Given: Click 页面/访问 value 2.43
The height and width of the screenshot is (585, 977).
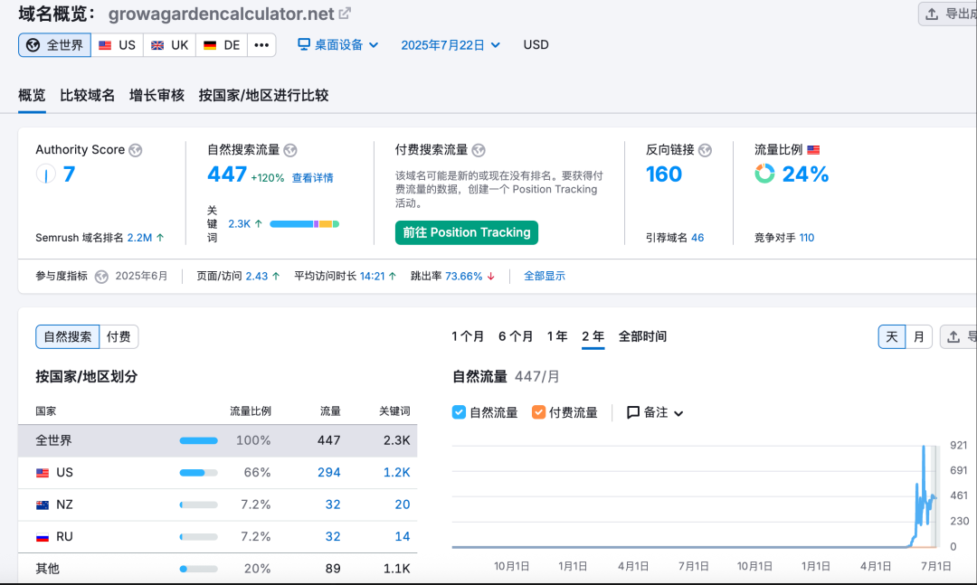Looking at the screenshot, I should coord(257,276).
